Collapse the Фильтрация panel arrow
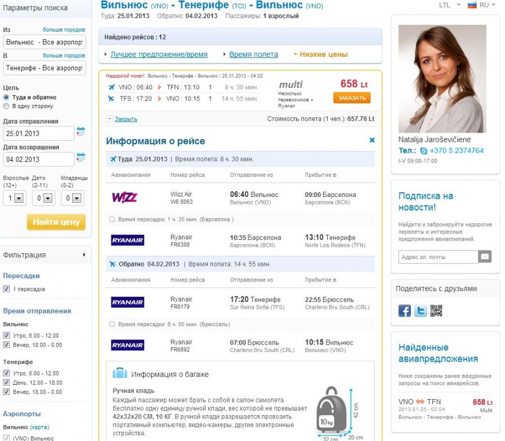 click(x=84, y=255)
